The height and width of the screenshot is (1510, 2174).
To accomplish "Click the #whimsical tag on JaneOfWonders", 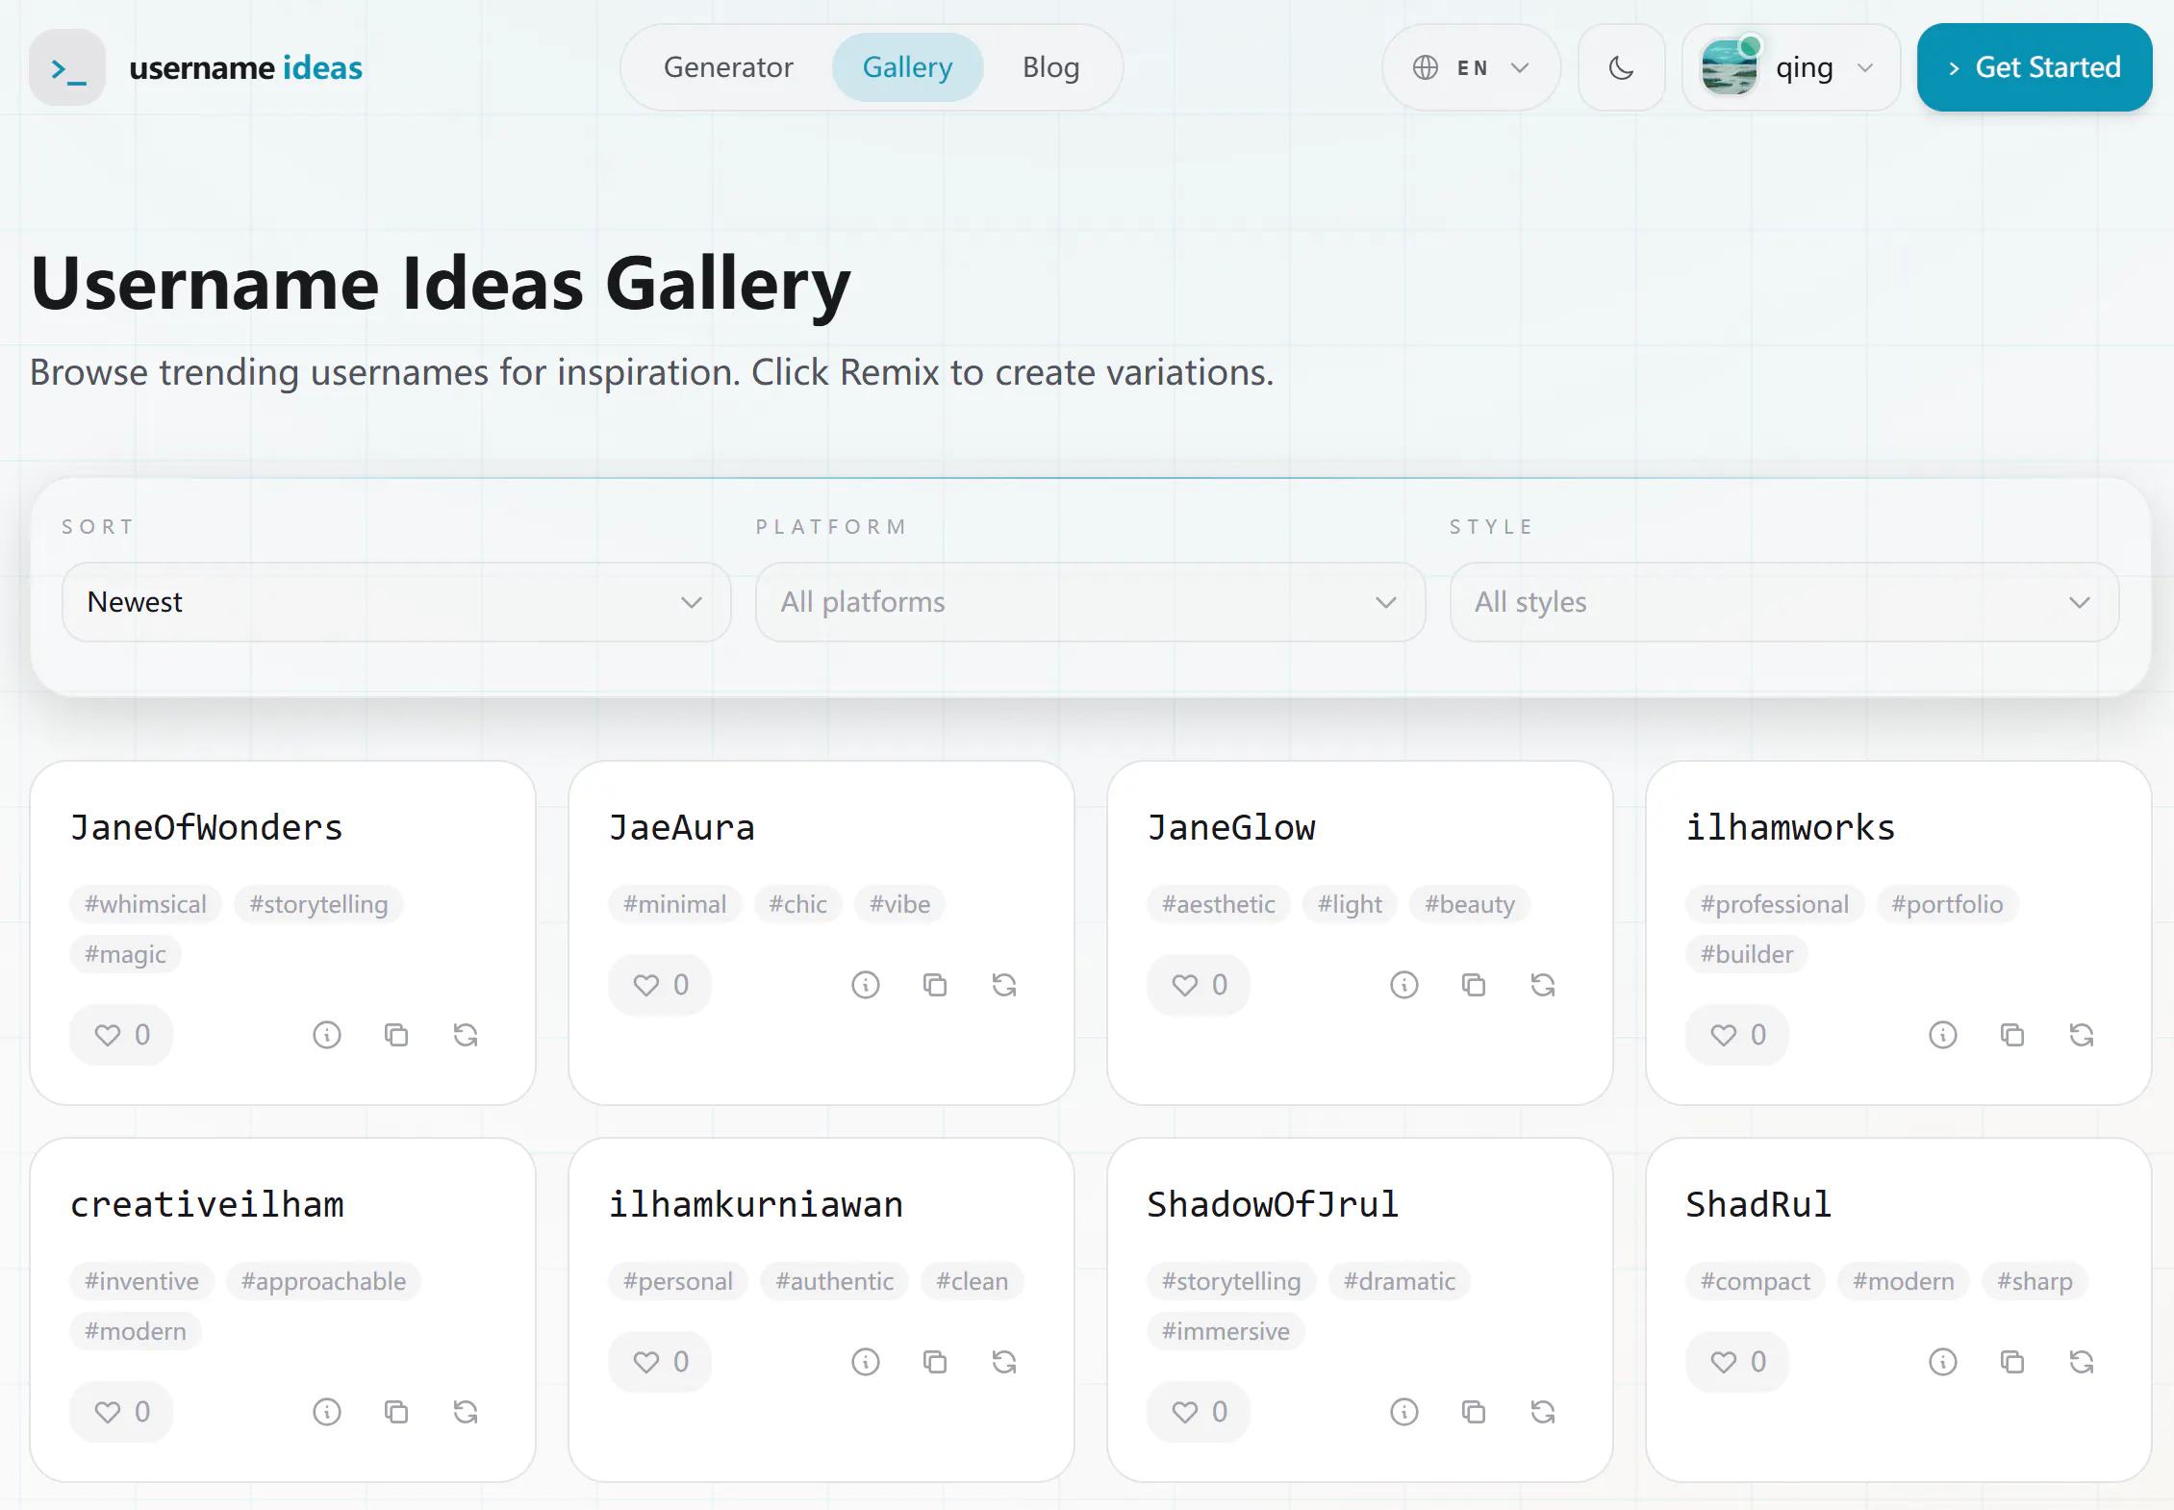I will [x=145, y=904].
